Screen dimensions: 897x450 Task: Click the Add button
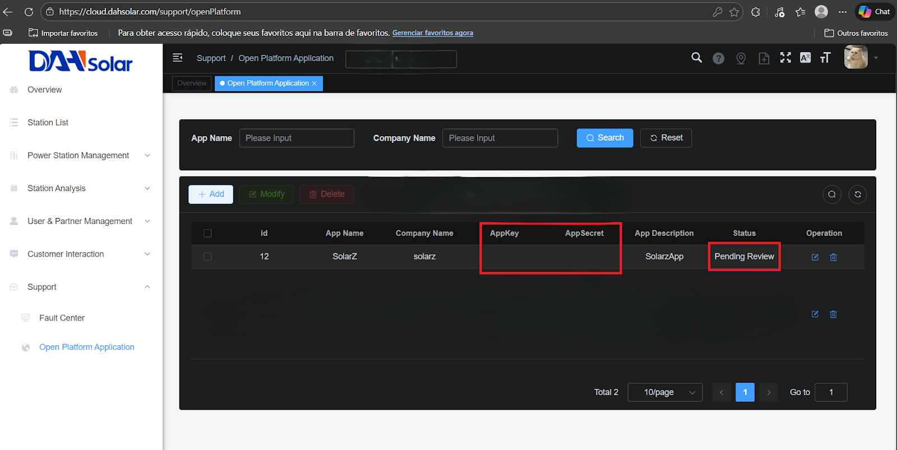pyautogui.click(x=211, y=194)
